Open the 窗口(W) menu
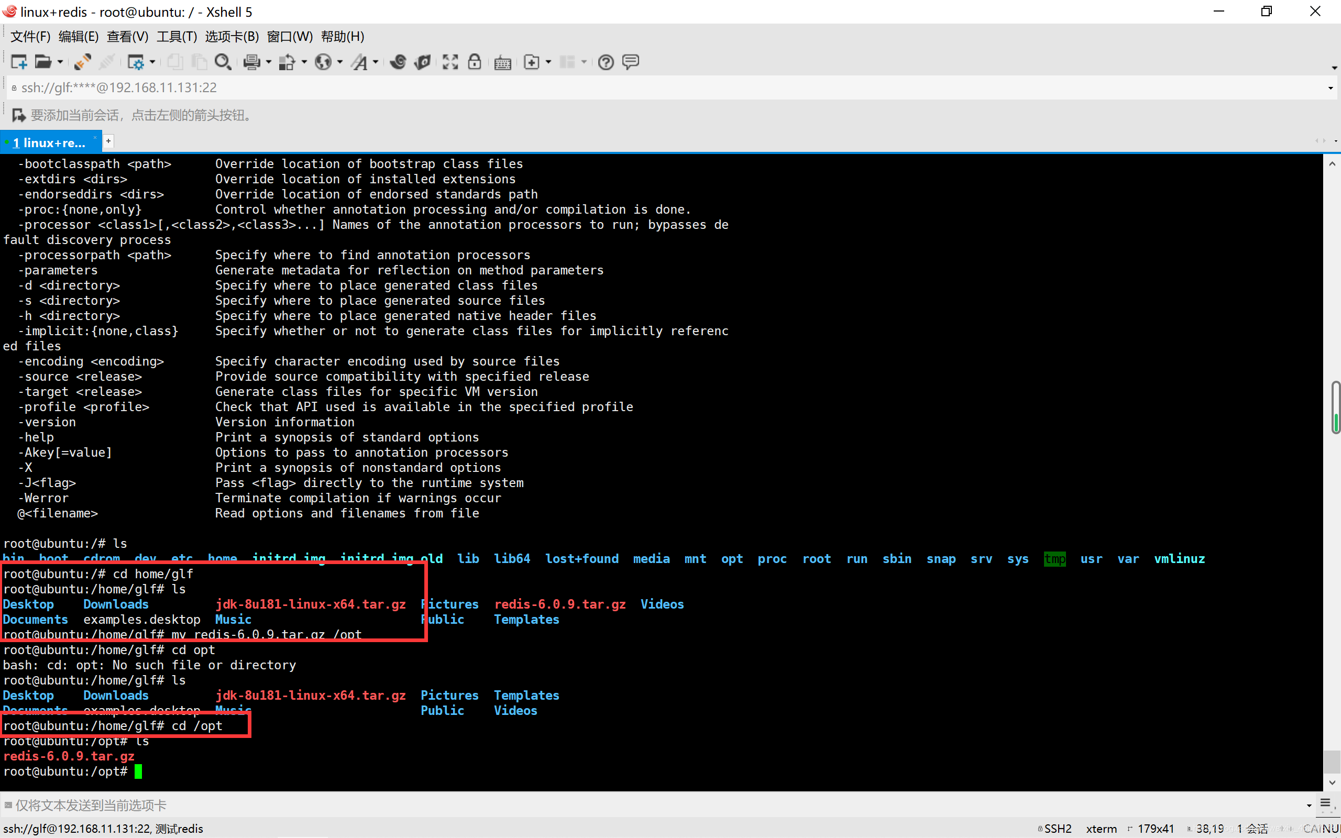Image resolution: width=1341 pixels, height=838 pixels. [290, 37]
